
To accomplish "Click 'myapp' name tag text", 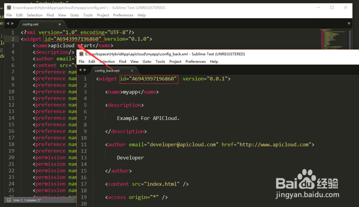I will 130,92.
